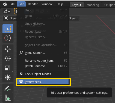Click the Menu Search magnifier icon
Screen dimensions: 115x103
click(x=21, y=53)
